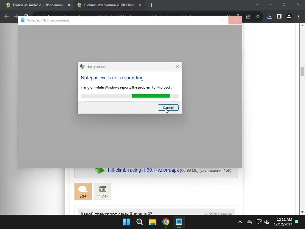305x229 pixels.
Task: Click the poll heading Какой транспорт самый лучший?
Action: click(x=116, y=213)
